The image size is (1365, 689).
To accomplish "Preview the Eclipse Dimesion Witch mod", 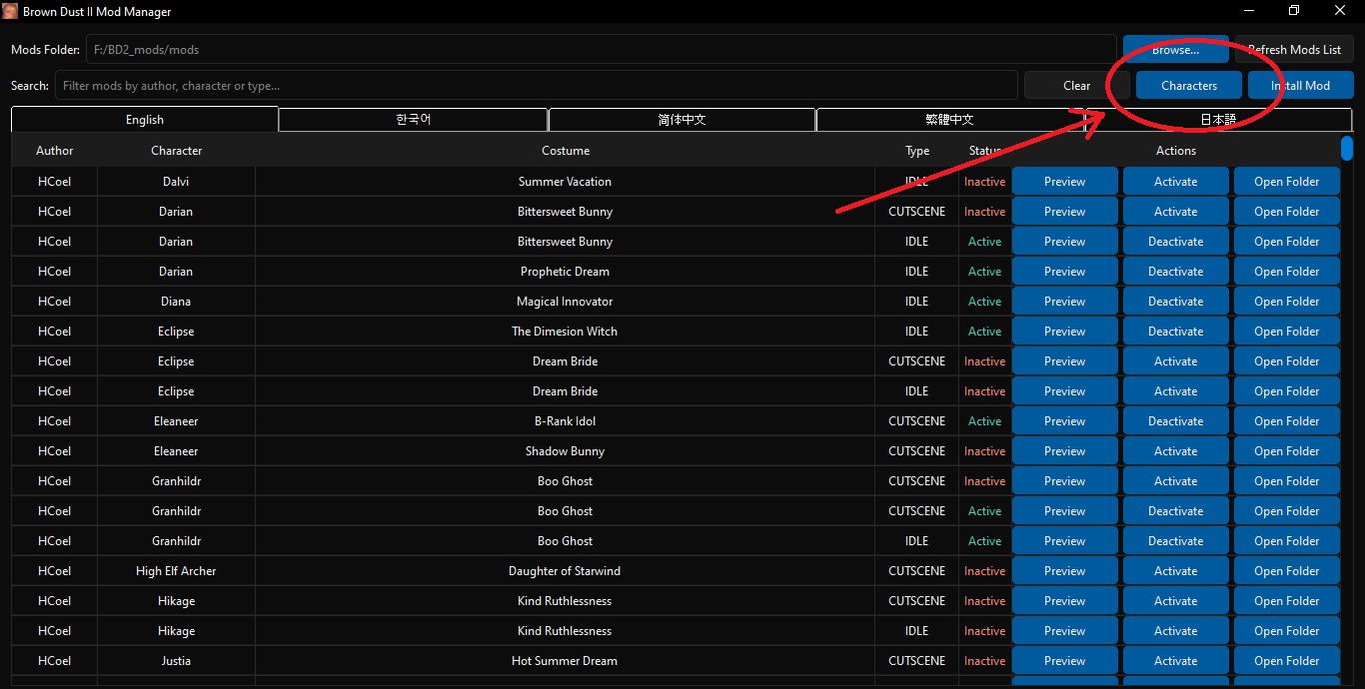I will pyautogui.click(x=1064, y=332).
